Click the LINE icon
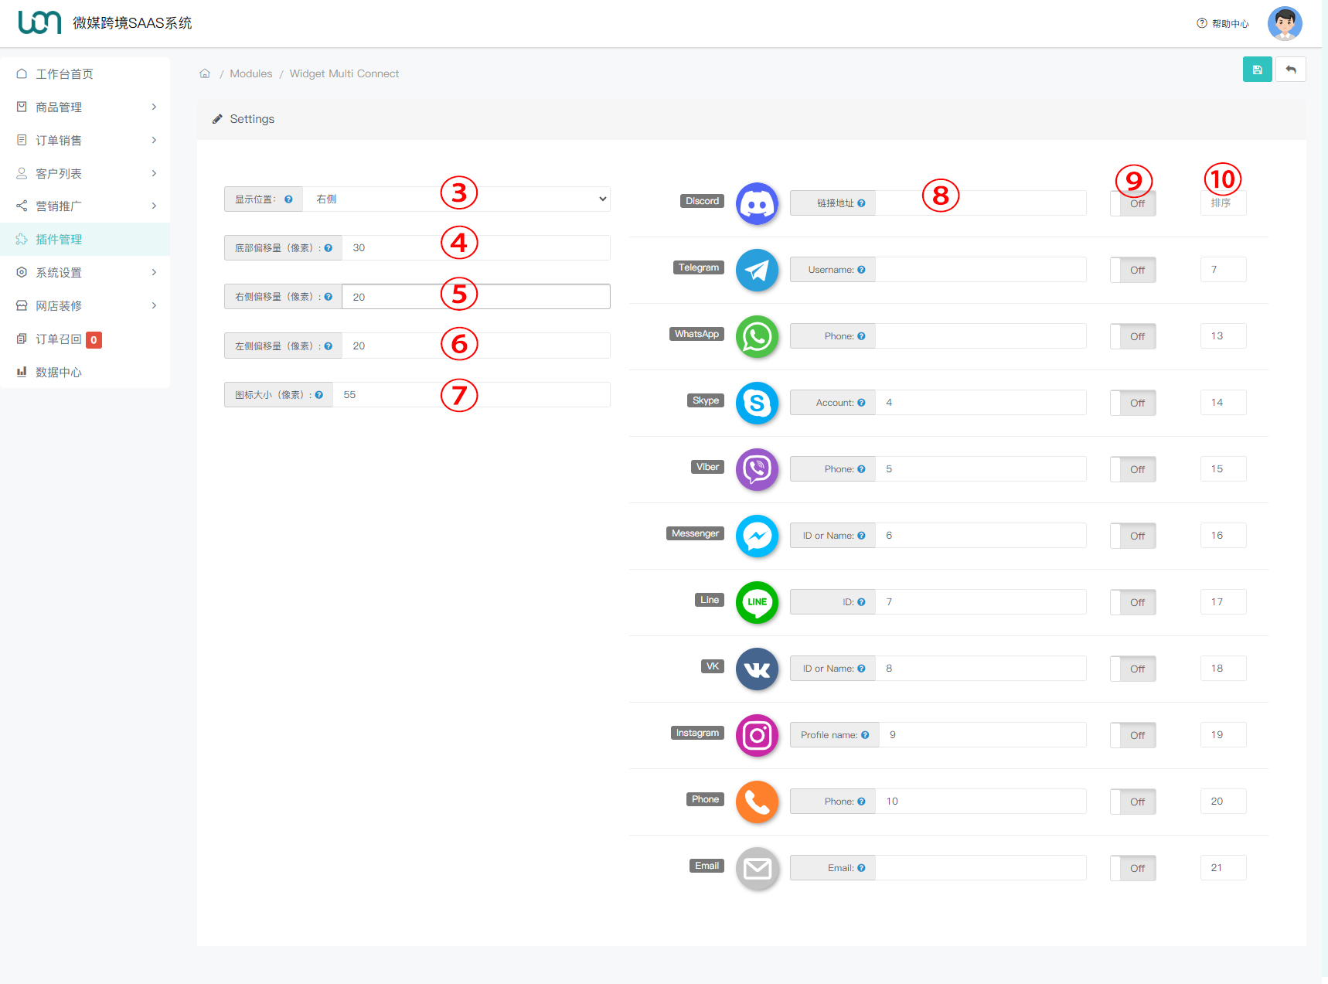 pos(757,603)
